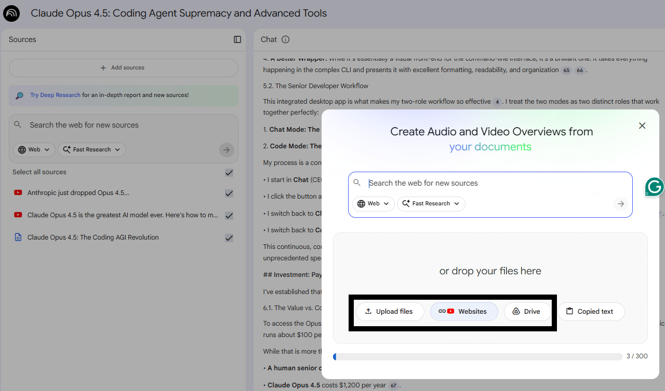Expand Fast Research dropdown in dialog
Viewport: 665px width, 391px height.
coord(431,204)
